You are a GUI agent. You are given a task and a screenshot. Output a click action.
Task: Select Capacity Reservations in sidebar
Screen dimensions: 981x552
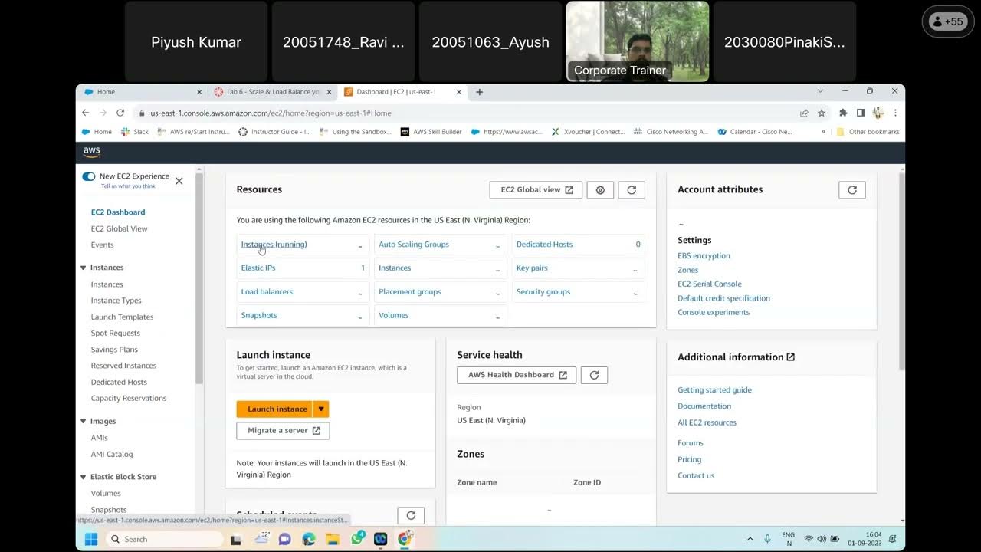pyautogui.click(x=128, y=399)
